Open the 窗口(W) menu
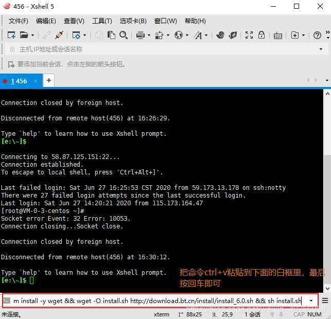The width and height of the screenshot is (331, 319). click(x=166, y=21)
